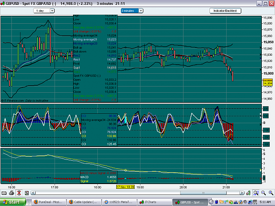
Task: Click the 15,000 price axis label
Action: 268,73
